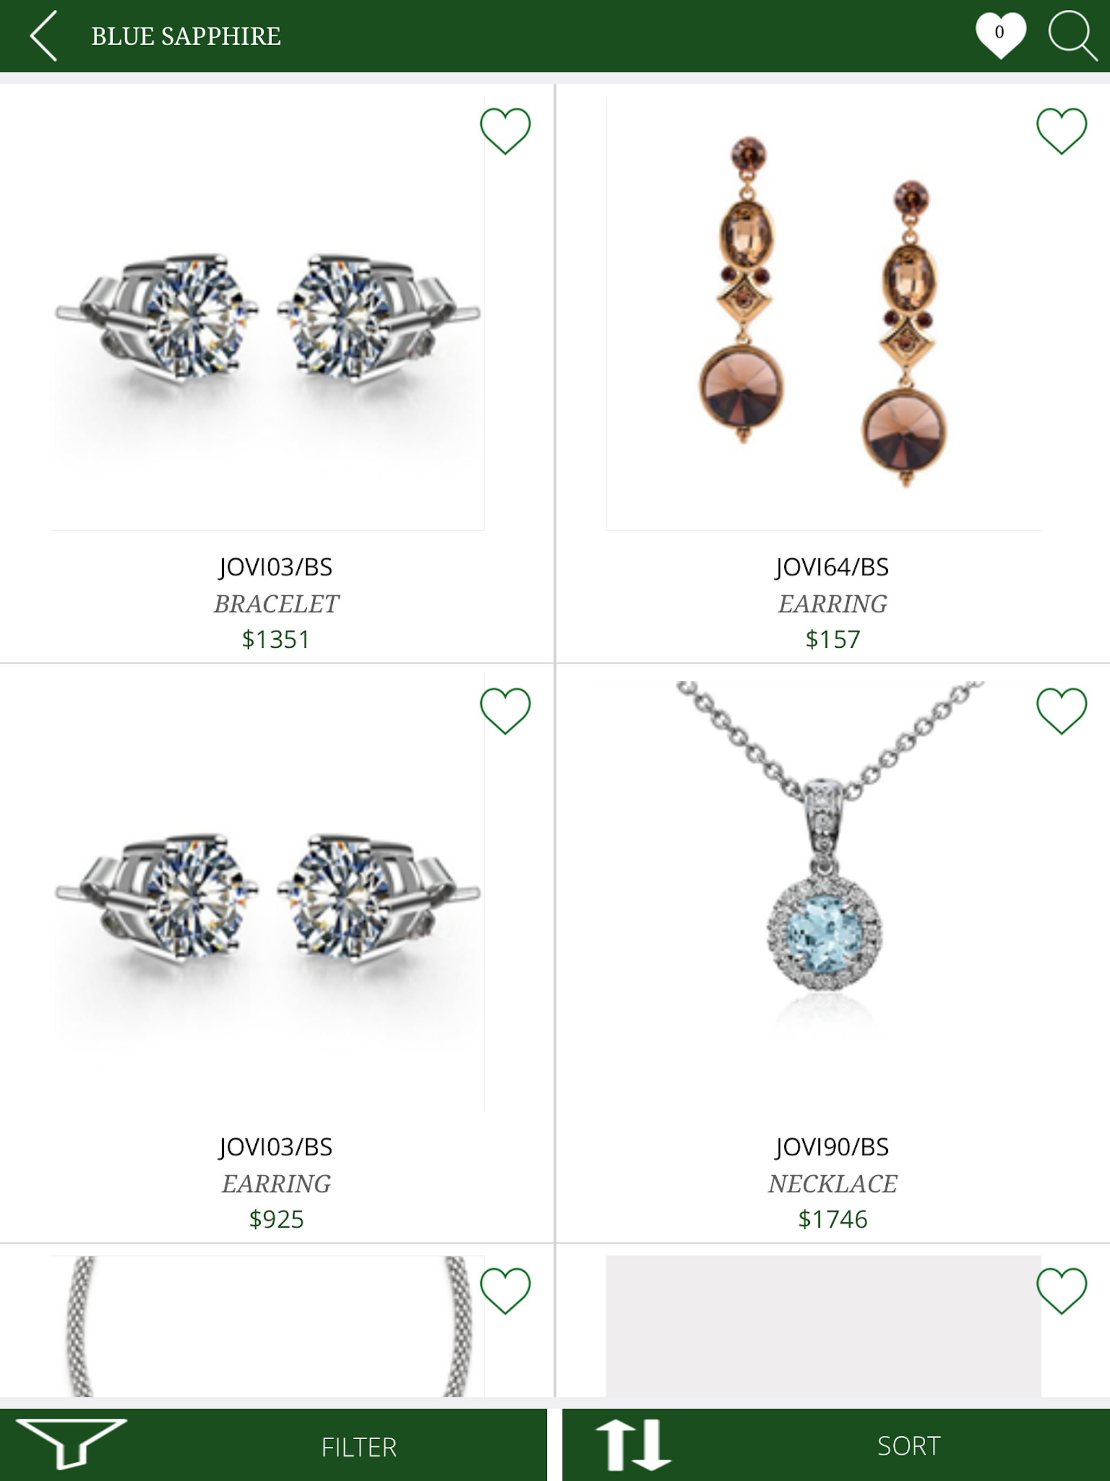Open search with magnifying glass icon
Viewport: 1110px width, 1481px height.
point(1073,35)
